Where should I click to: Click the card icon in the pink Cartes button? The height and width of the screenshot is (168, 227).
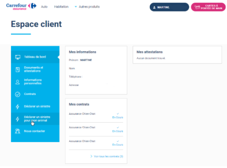click(x=197, y=7)
